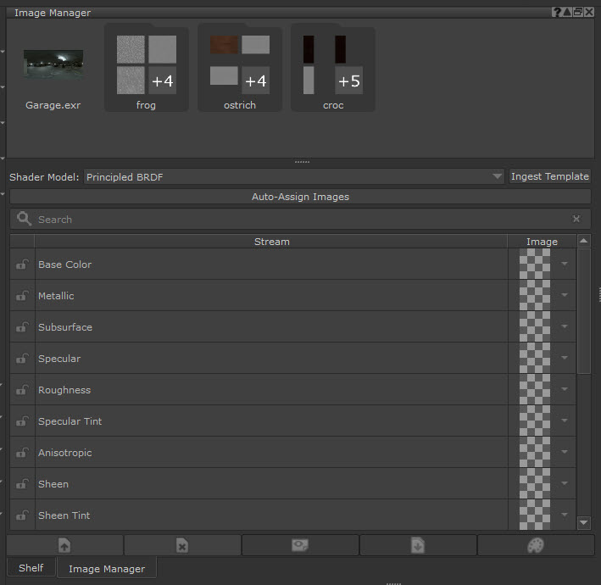Toggle the lock on Roughness stream
The height and width of the screenshot is (585, 601).
[21, 390]
